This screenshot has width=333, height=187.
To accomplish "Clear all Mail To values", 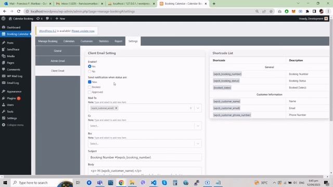I will [190, 108].
